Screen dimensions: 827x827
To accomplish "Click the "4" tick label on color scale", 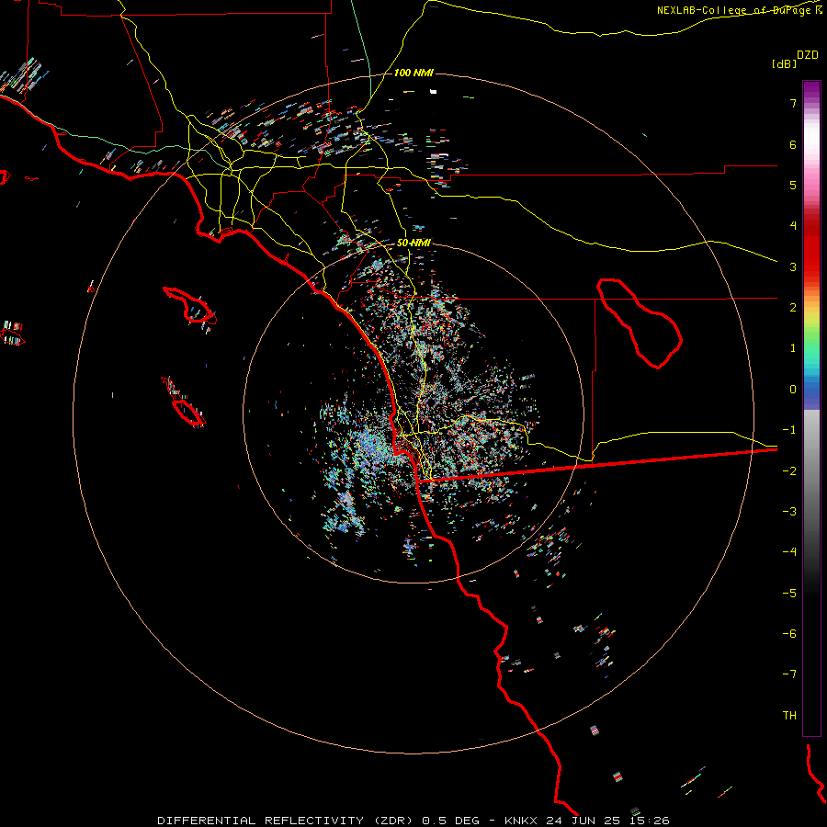I will tap(793, 226).
